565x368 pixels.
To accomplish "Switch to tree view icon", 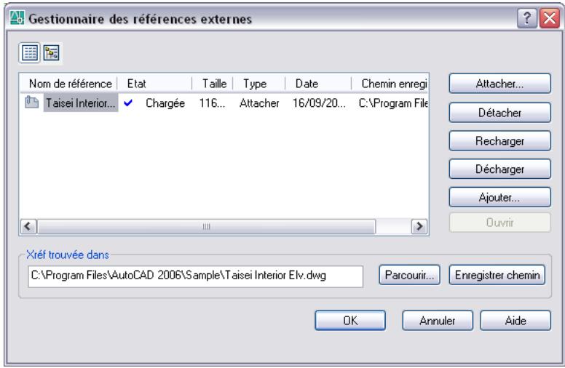I will pos(52,53).
